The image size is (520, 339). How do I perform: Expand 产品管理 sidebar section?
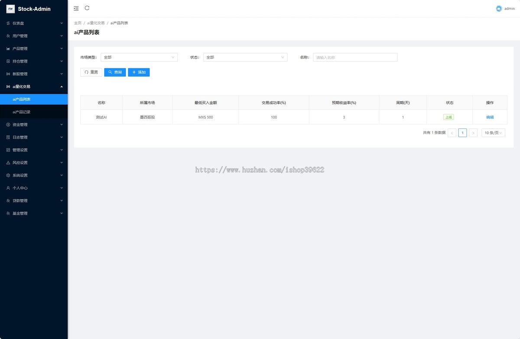coord(34,48)
